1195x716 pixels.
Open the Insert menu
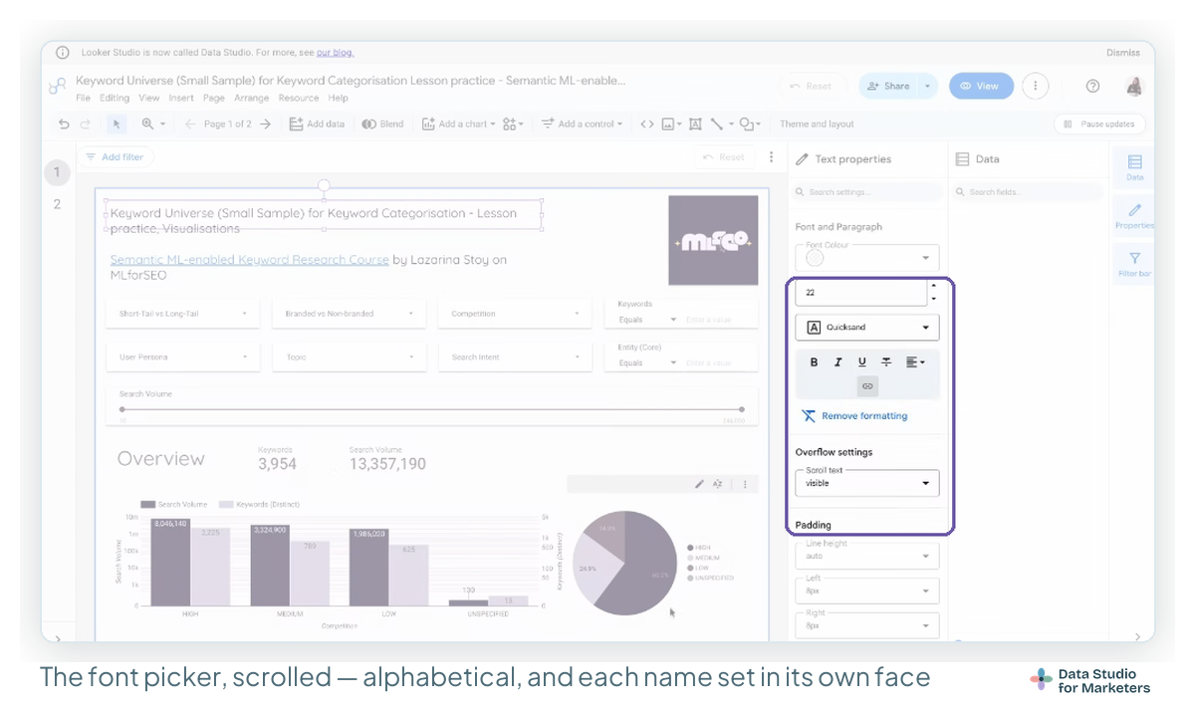pyautogui.click(x=181, y=99)
